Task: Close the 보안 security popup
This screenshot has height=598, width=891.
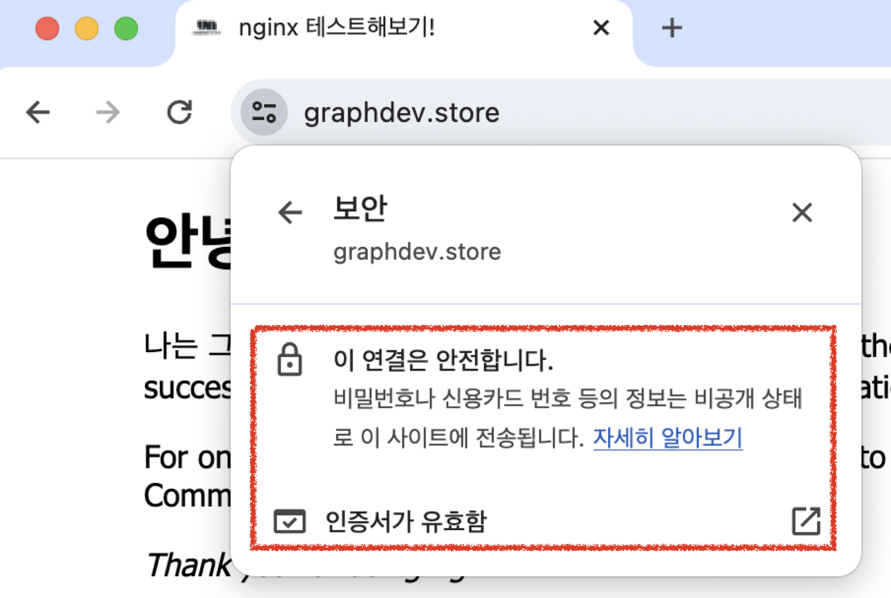Action: 802,212
